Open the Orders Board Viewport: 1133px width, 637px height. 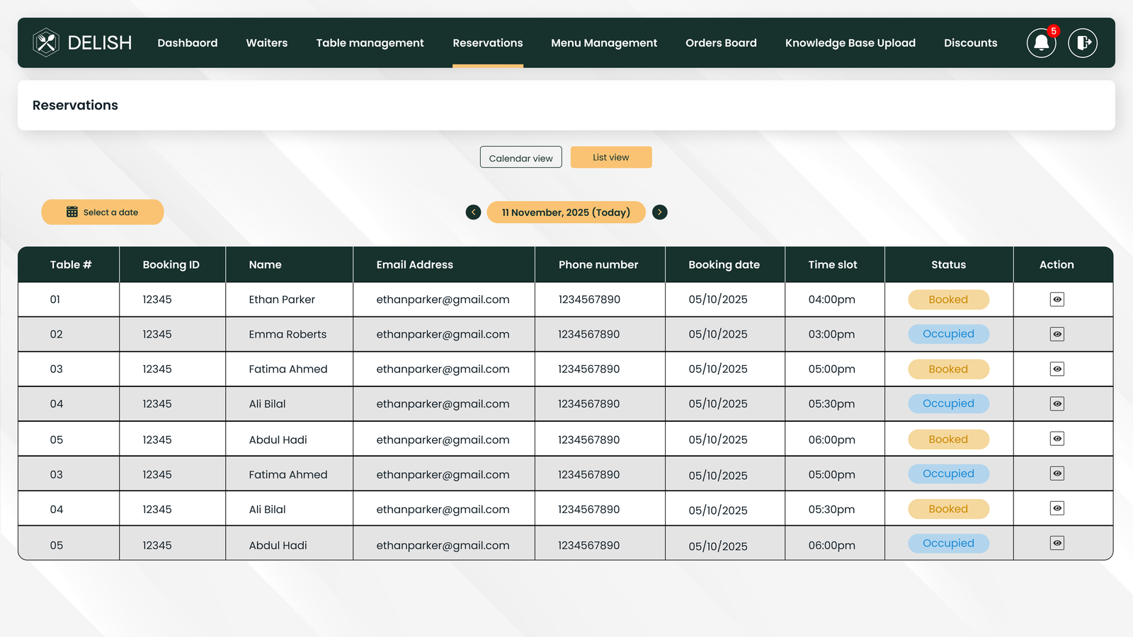721,42
